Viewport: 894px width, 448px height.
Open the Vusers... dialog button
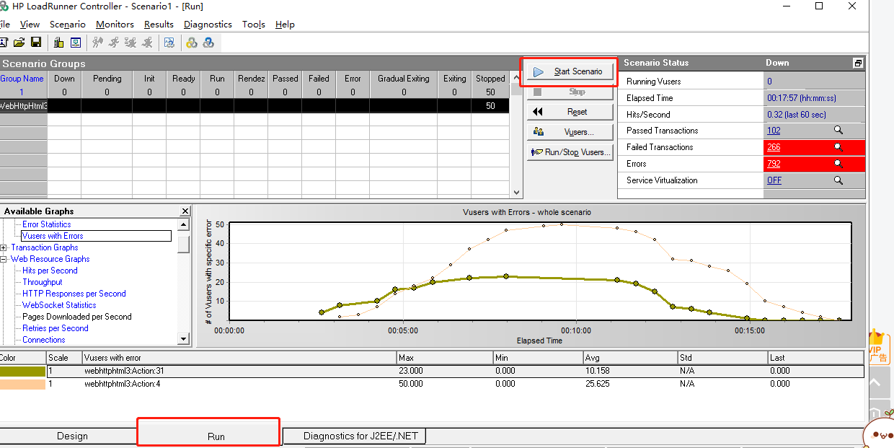(x=570, y=132)
